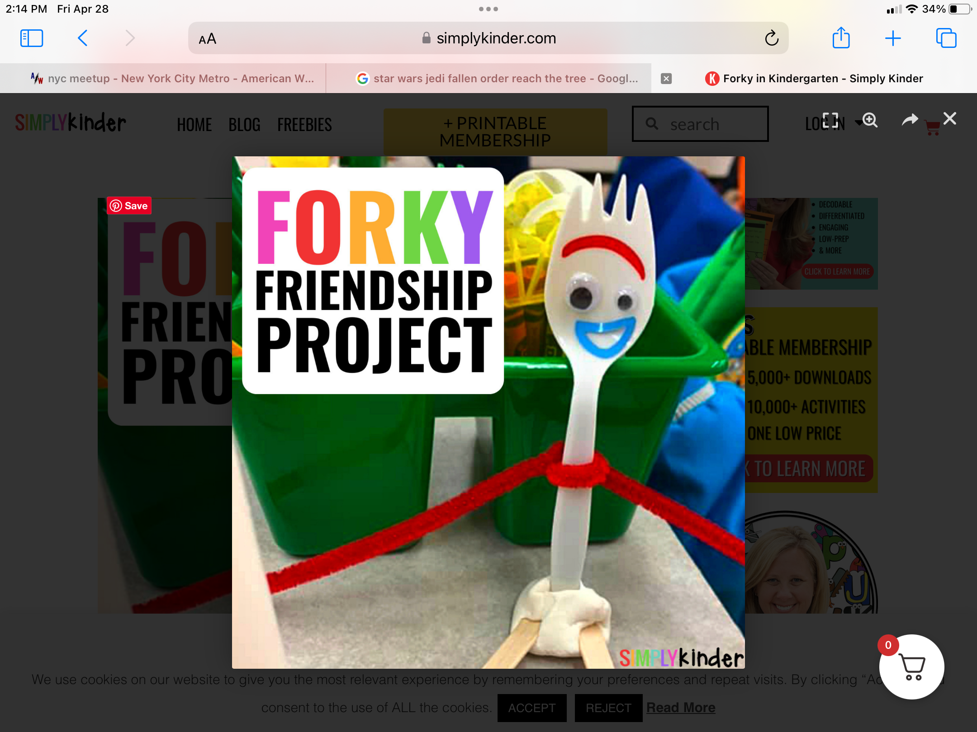
Task: Toggle the Safari sidebar panel
Action: click(x=32, y=38)
